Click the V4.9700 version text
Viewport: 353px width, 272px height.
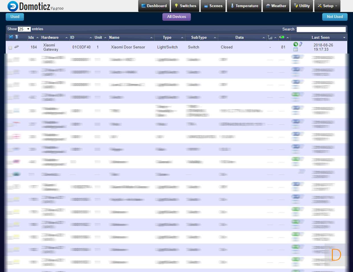(57, 9)
